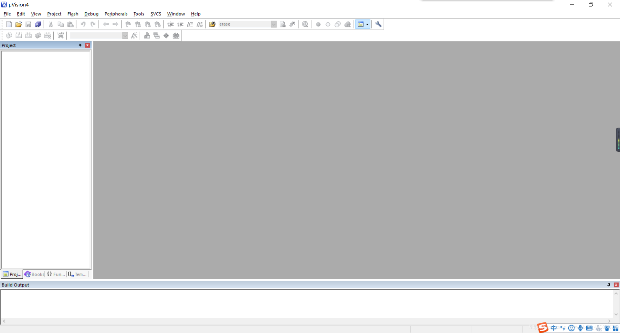Indent selection using toolbar icon
This screenshot has width=620, height=333.
click(x=171, y=24)
